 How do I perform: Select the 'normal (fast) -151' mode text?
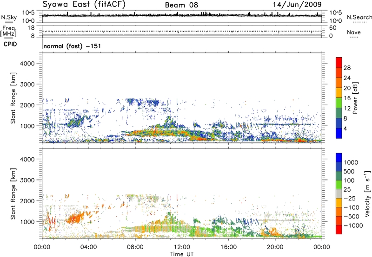pos(72,46)
